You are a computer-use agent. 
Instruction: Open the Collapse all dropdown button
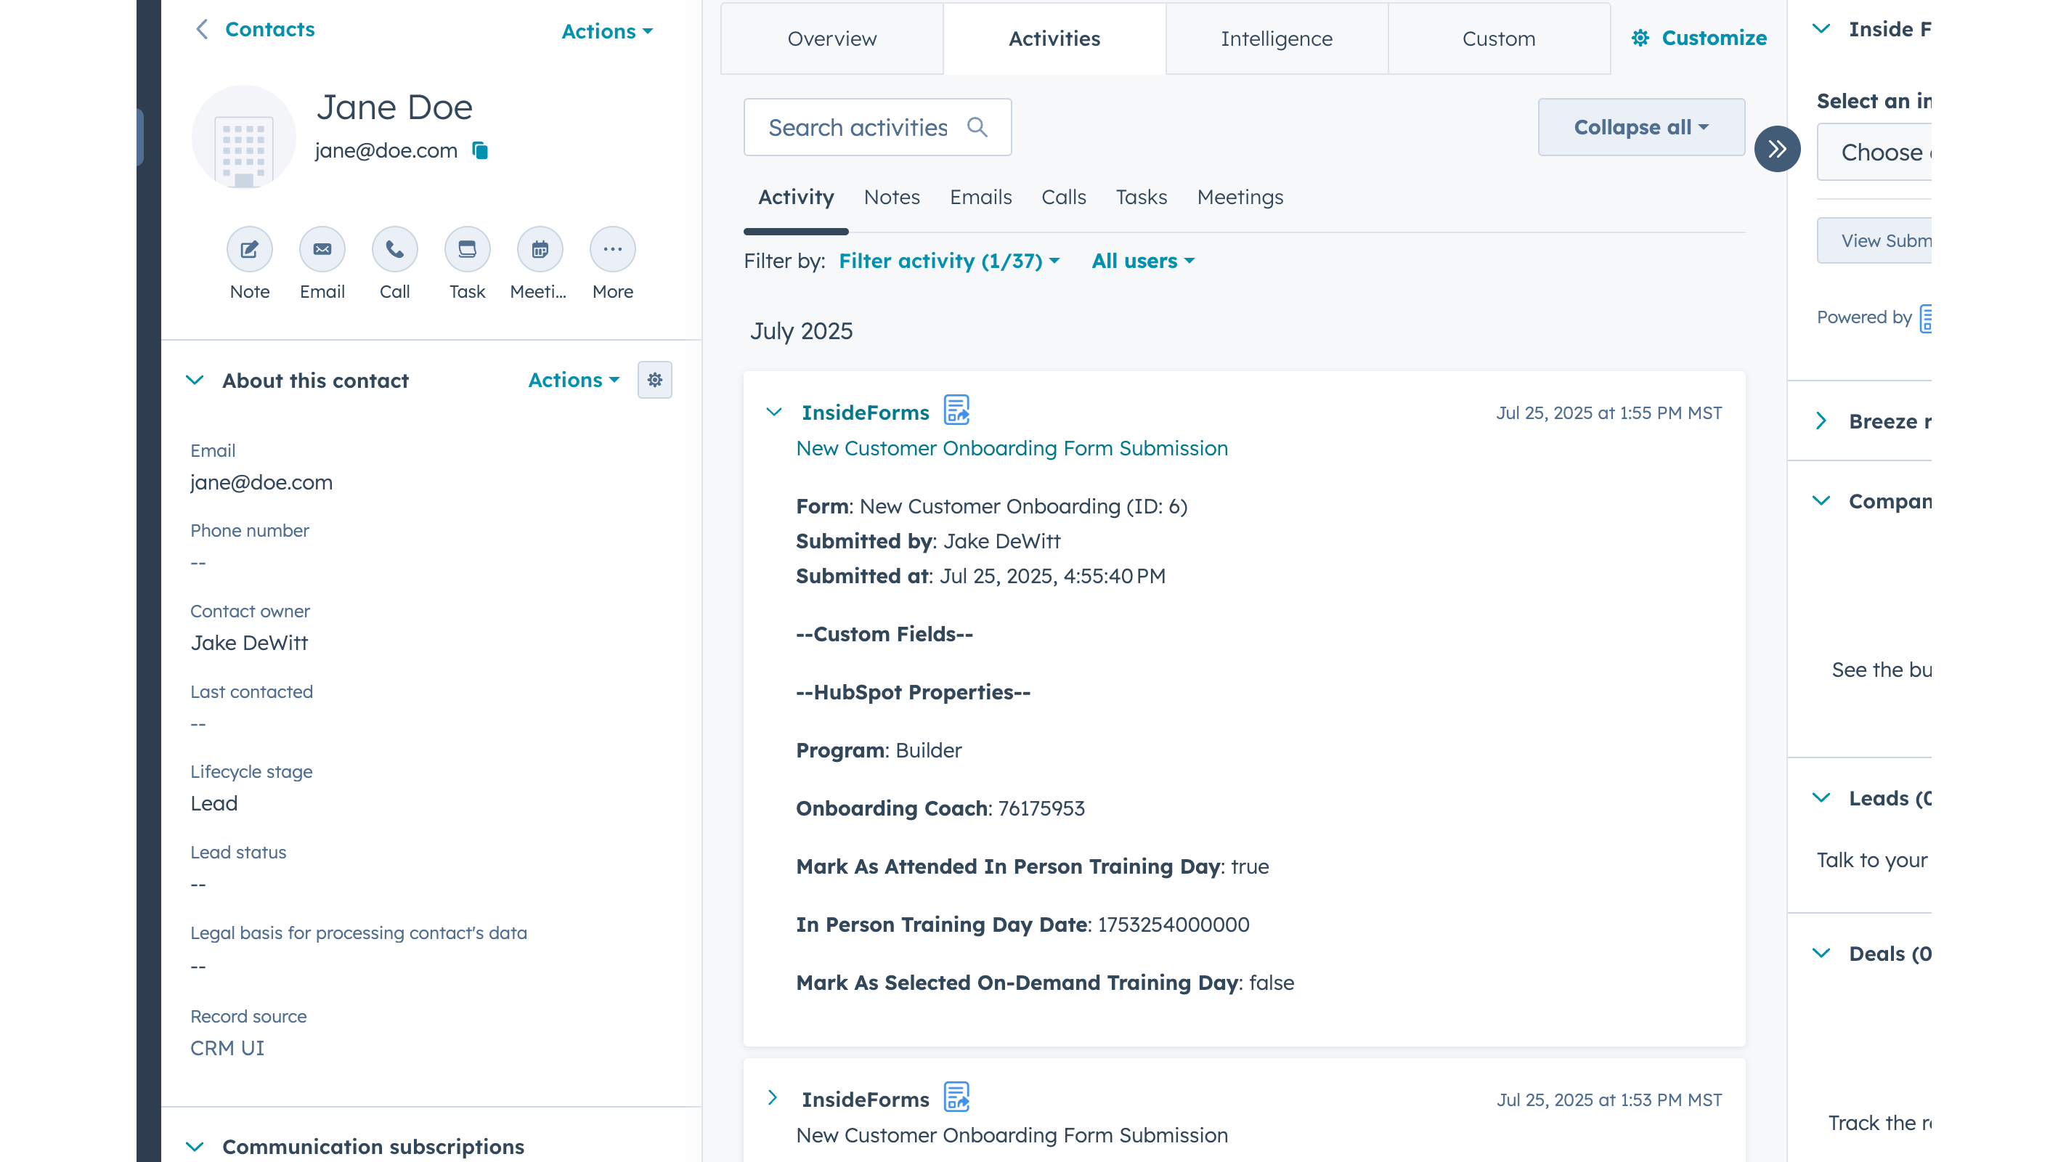[1640, 128]
